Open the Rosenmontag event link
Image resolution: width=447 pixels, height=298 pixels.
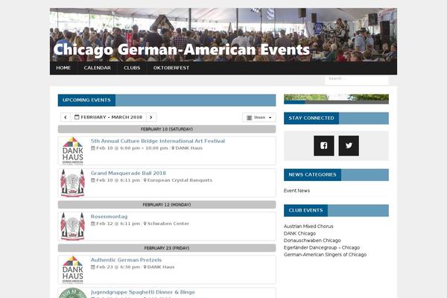tap(109, 217)
